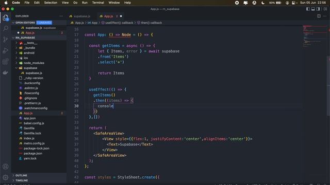
Task: Open the Go menu
Action: [75, 3]
